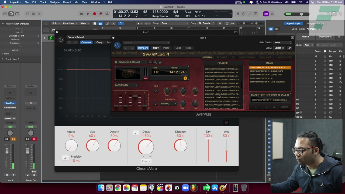Open the View Editor dropdown
The width and height of the screenshot is (345, 194).
[279, 48]
